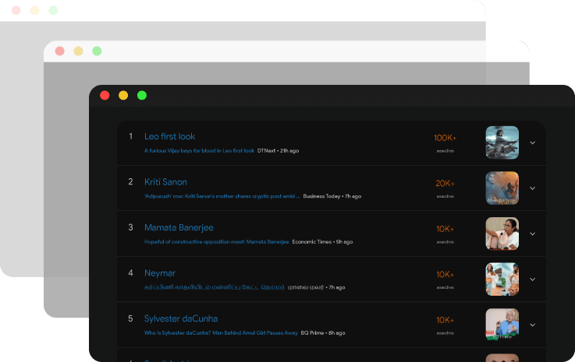
Task: Open the Tamil-language Neymar article link
Action: (x=214, y=287)
